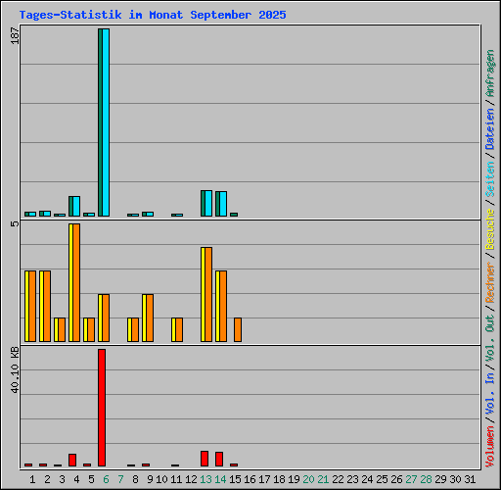
Task: Click the yellow Besuche legend label
Action: pos(490,229)
